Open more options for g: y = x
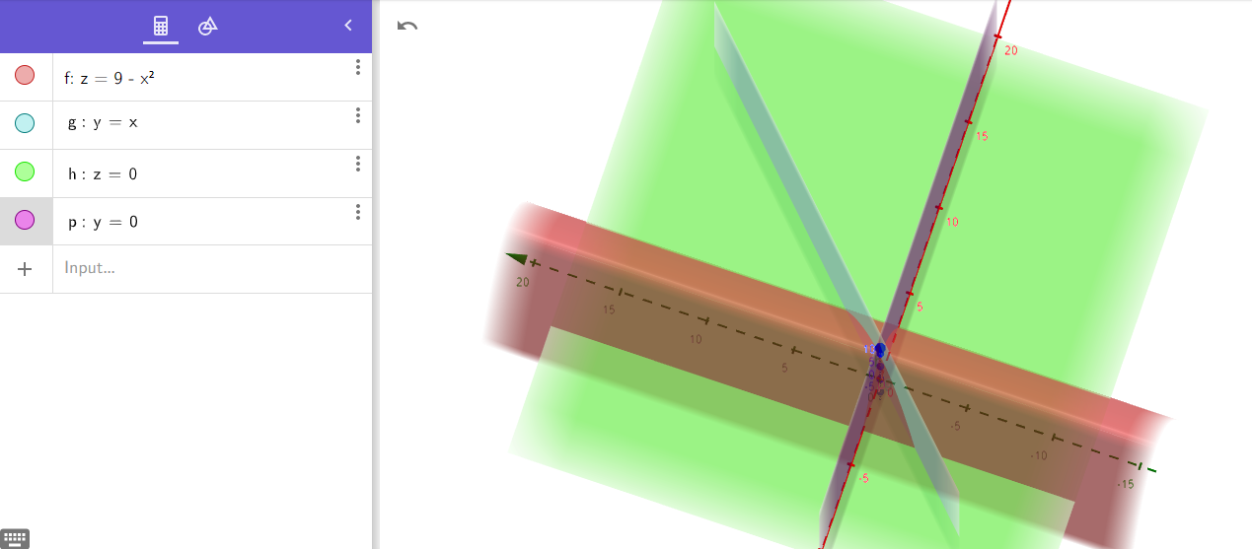The width and height of the screenshot is (1252, 549). (x=358, y=115)
